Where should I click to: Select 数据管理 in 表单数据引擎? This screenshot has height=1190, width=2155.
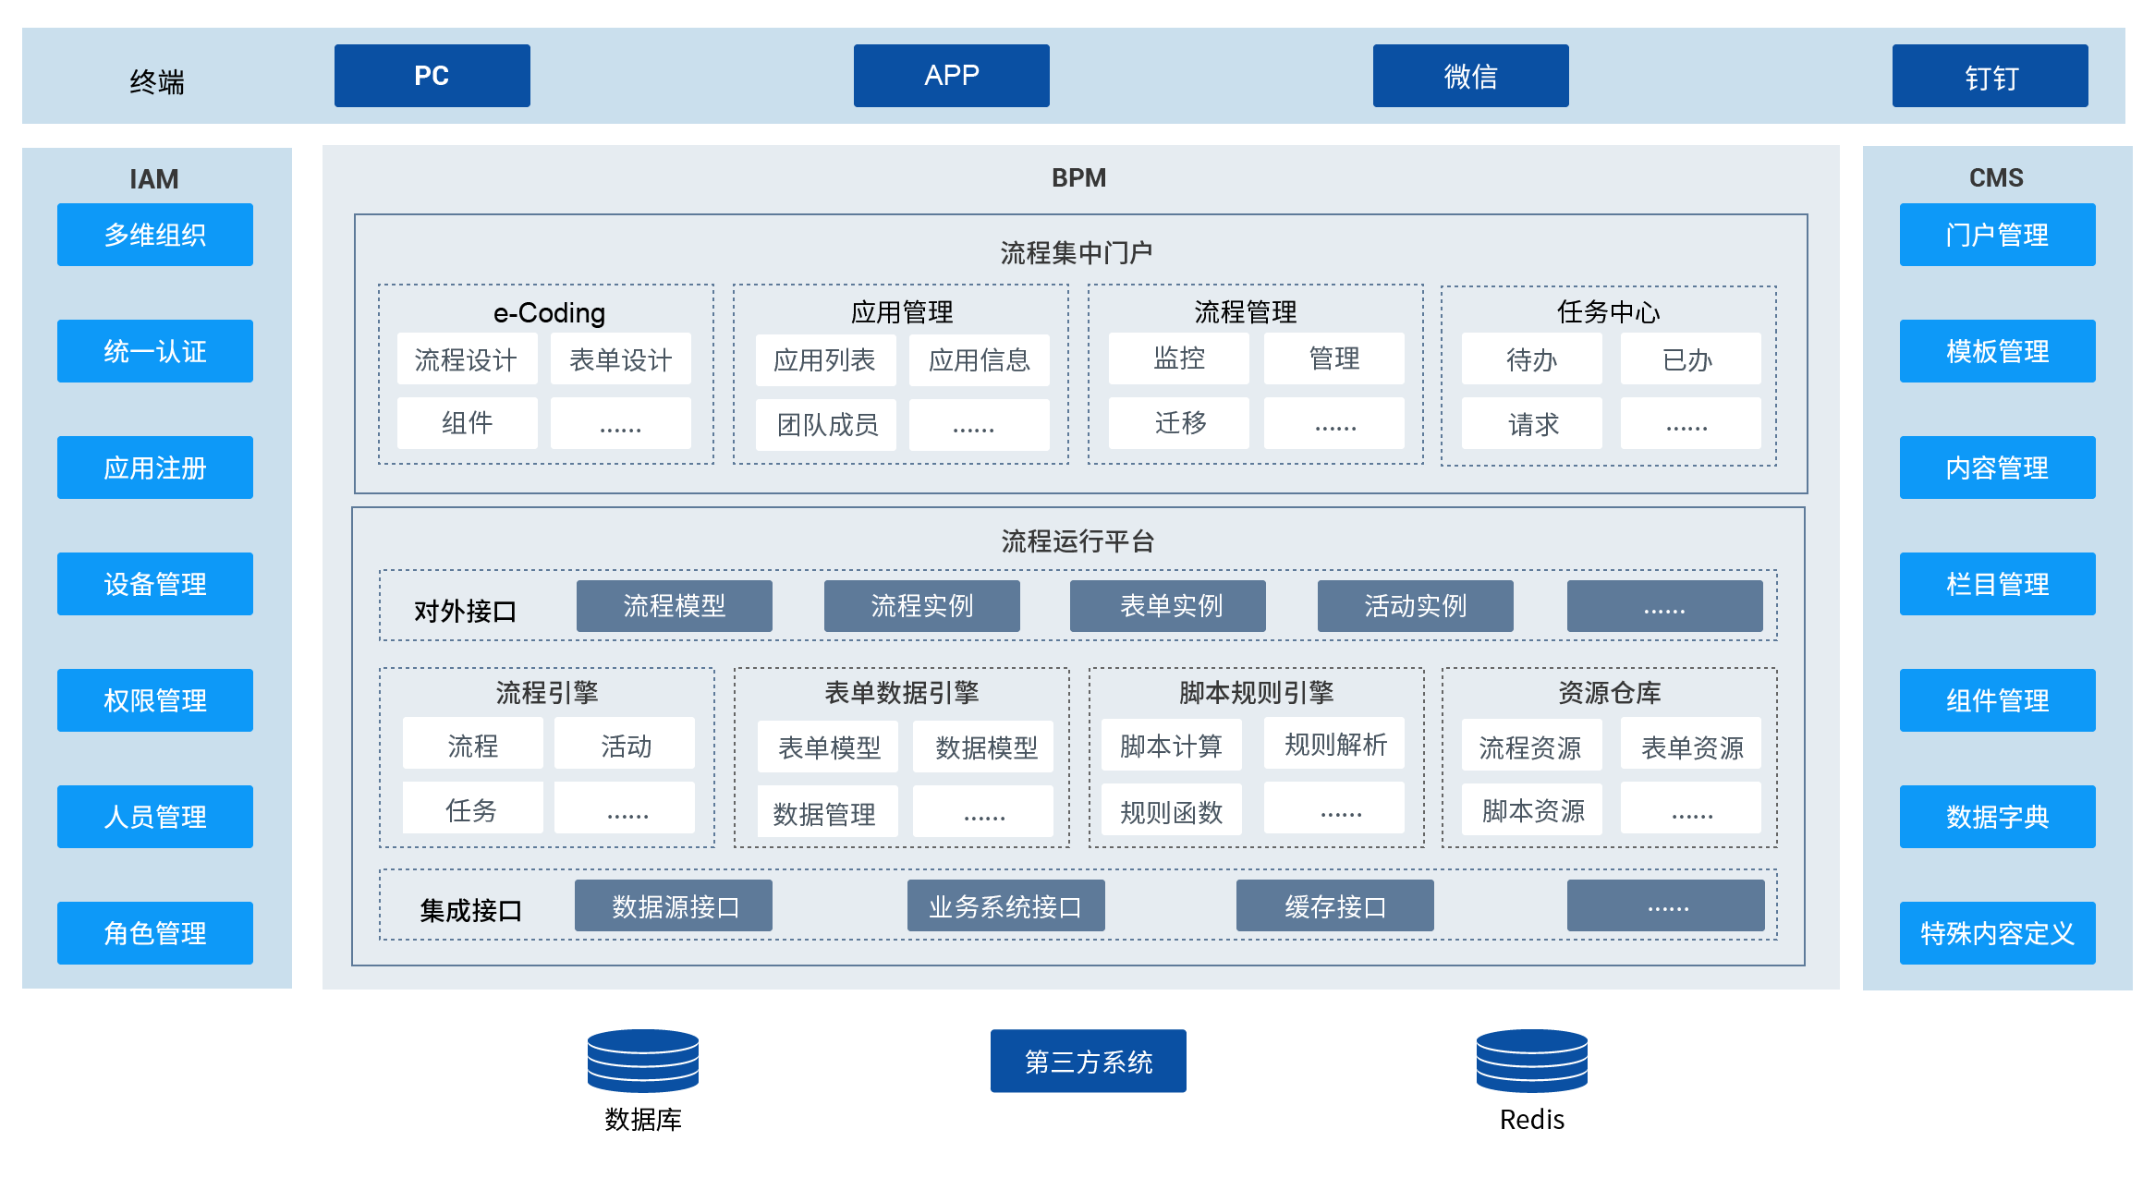pos(828,811)
